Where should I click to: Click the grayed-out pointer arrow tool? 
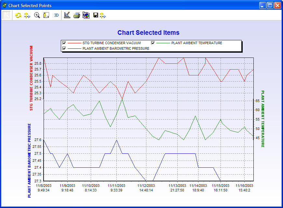coord(7,15)
